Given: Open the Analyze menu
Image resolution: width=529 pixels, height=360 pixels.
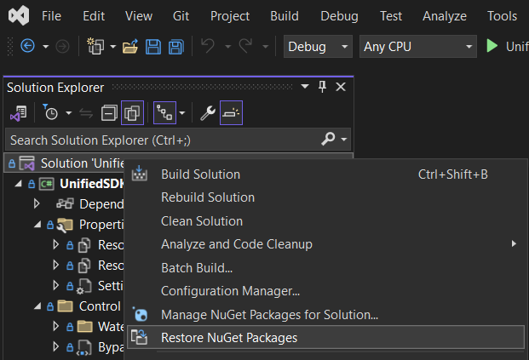Looking at the screenshot, I should [x=445, y=16].
